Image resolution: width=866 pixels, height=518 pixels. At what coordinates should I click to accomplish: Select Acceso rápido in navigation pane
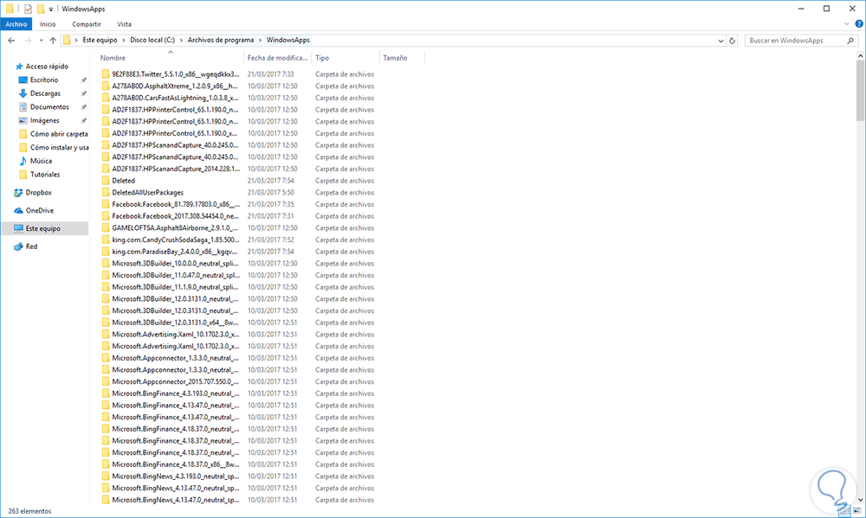click(x=47, y=67)
